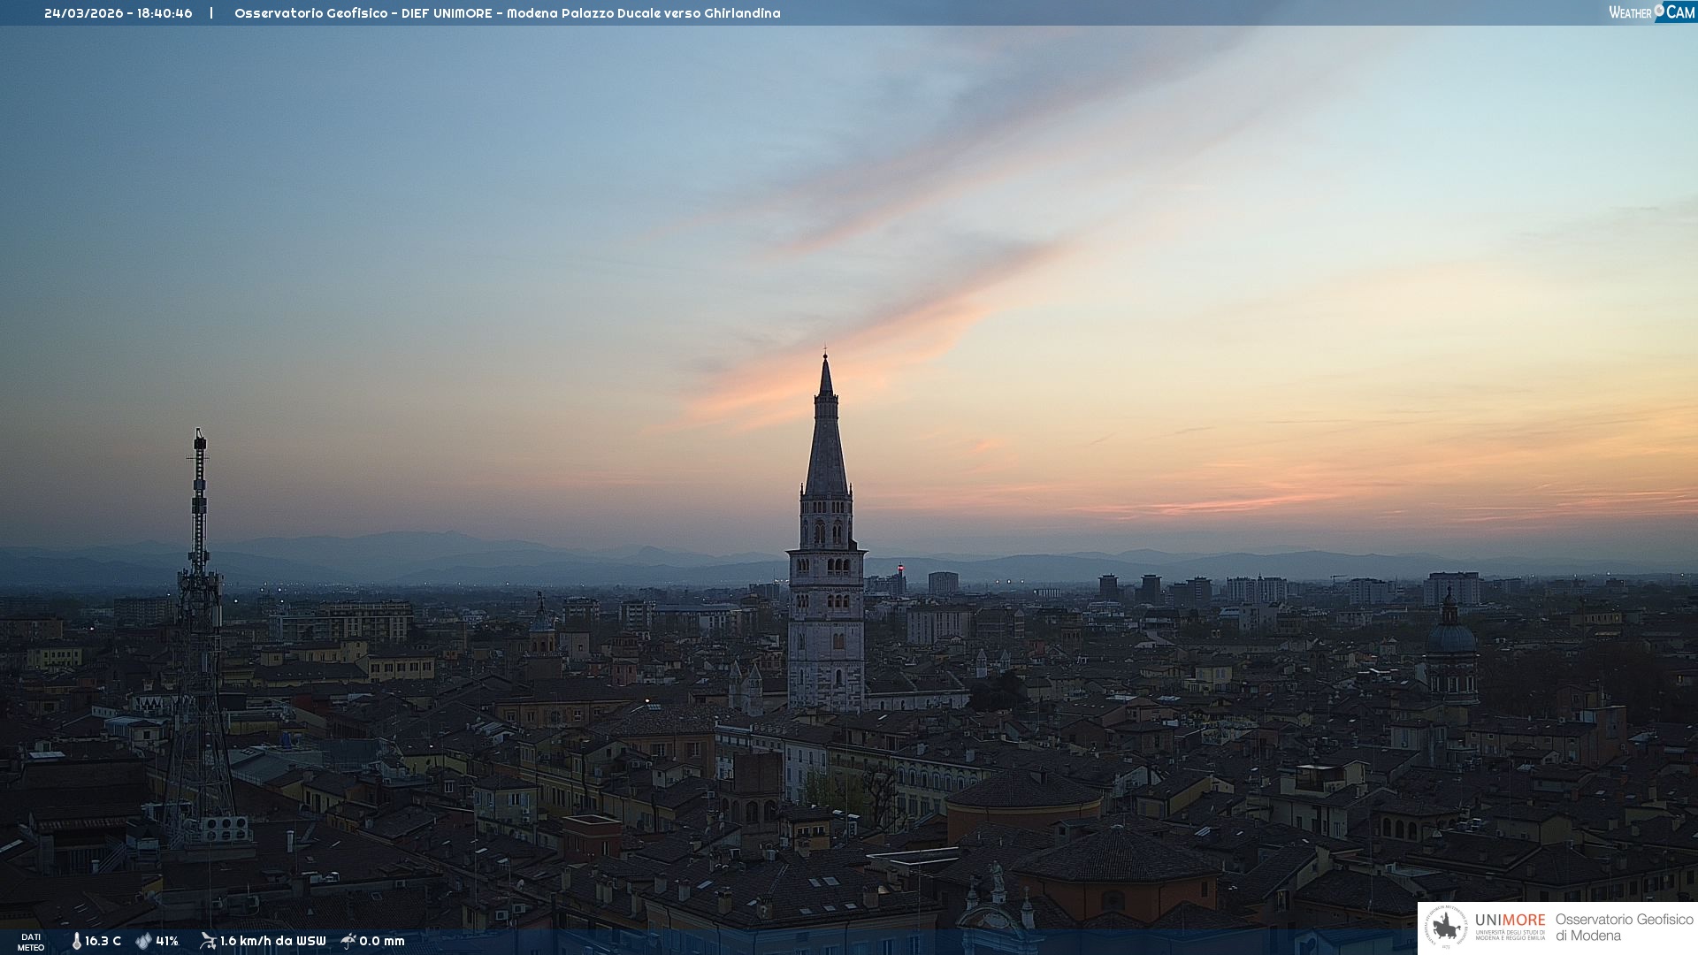Select the 16.3 C temperature reading
The height and width of the screenshot is (955, 1698).
[x=103, y=942]
